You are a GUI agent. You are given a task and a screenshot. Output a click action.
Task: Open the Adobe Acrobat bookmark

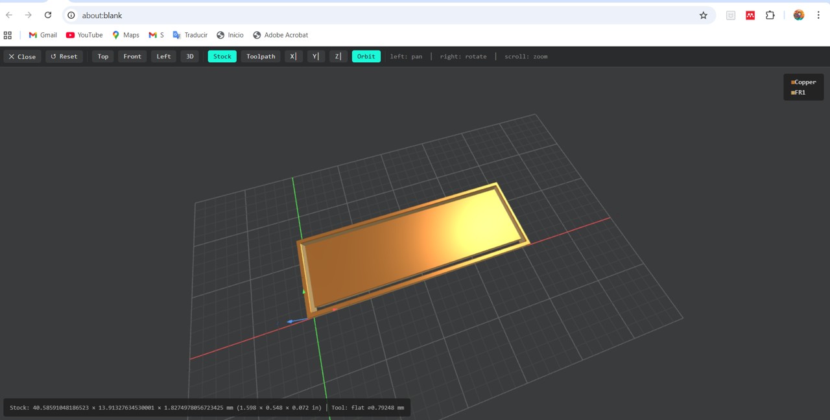click(280, 35)
